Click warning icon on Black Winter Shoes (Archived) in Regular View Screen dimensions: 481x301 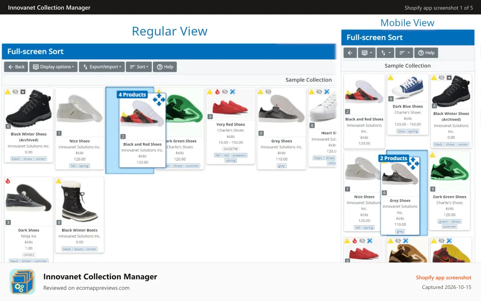(x=8, y=92)
